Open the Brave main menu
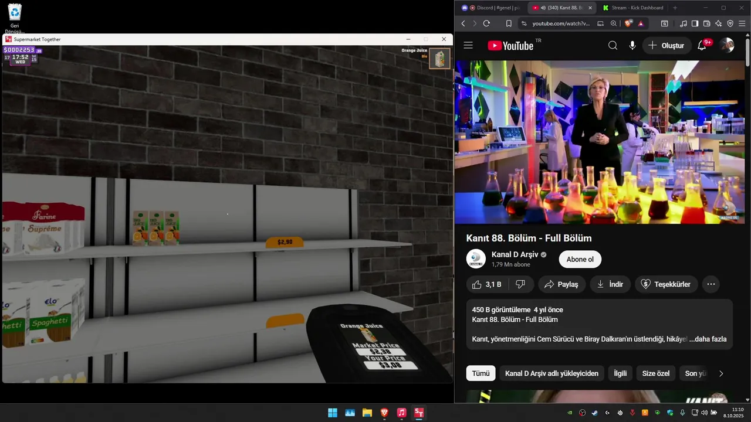The image size is (751, 422). [x=742, y=23]
